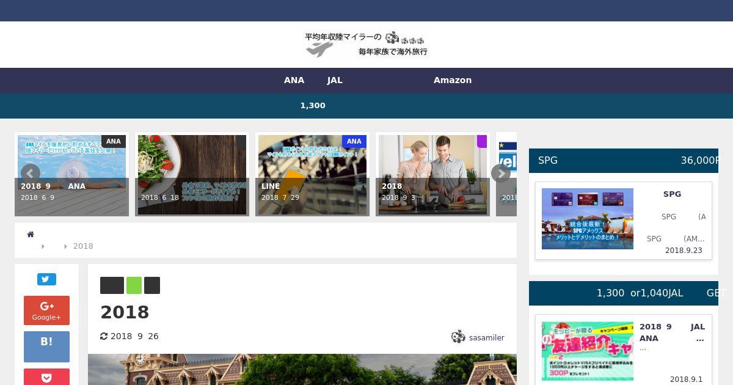Click the sidebar date 2018.9.23
The height and width of the screenshot is (385, 733).
tap(684, 251)
